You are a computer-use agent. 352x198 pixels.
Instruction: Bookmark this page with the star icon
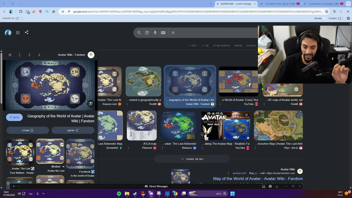(63, 12)
